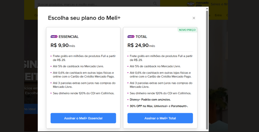Viewport: 259px width, 132px height.
Task: Click the Mercado Play handshake logo
Action: (x=191, y=4)
